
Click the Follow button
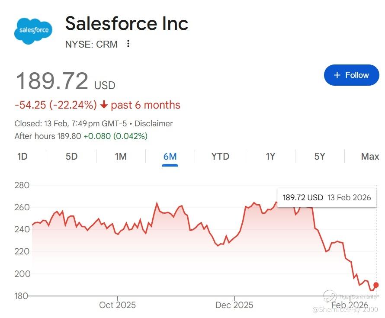[x=351, y=75]
